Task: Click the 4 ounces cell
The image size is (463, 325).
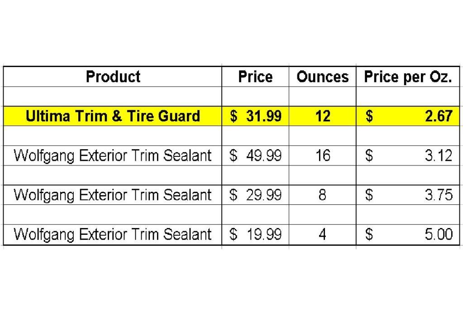Action: 322,234
